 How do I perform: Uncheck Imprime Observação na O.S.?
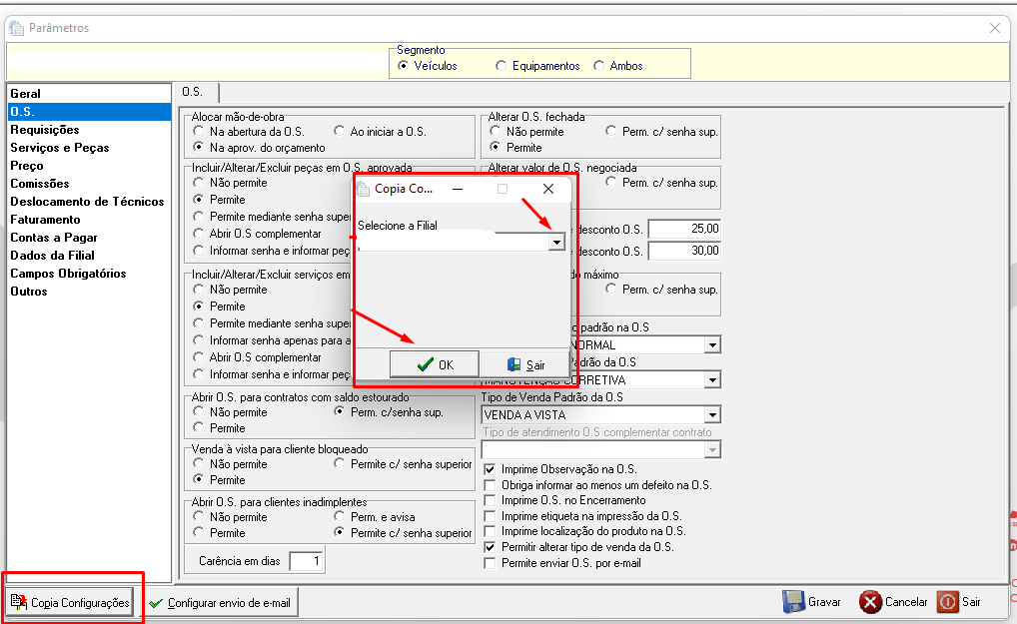[x=490, y=469]
